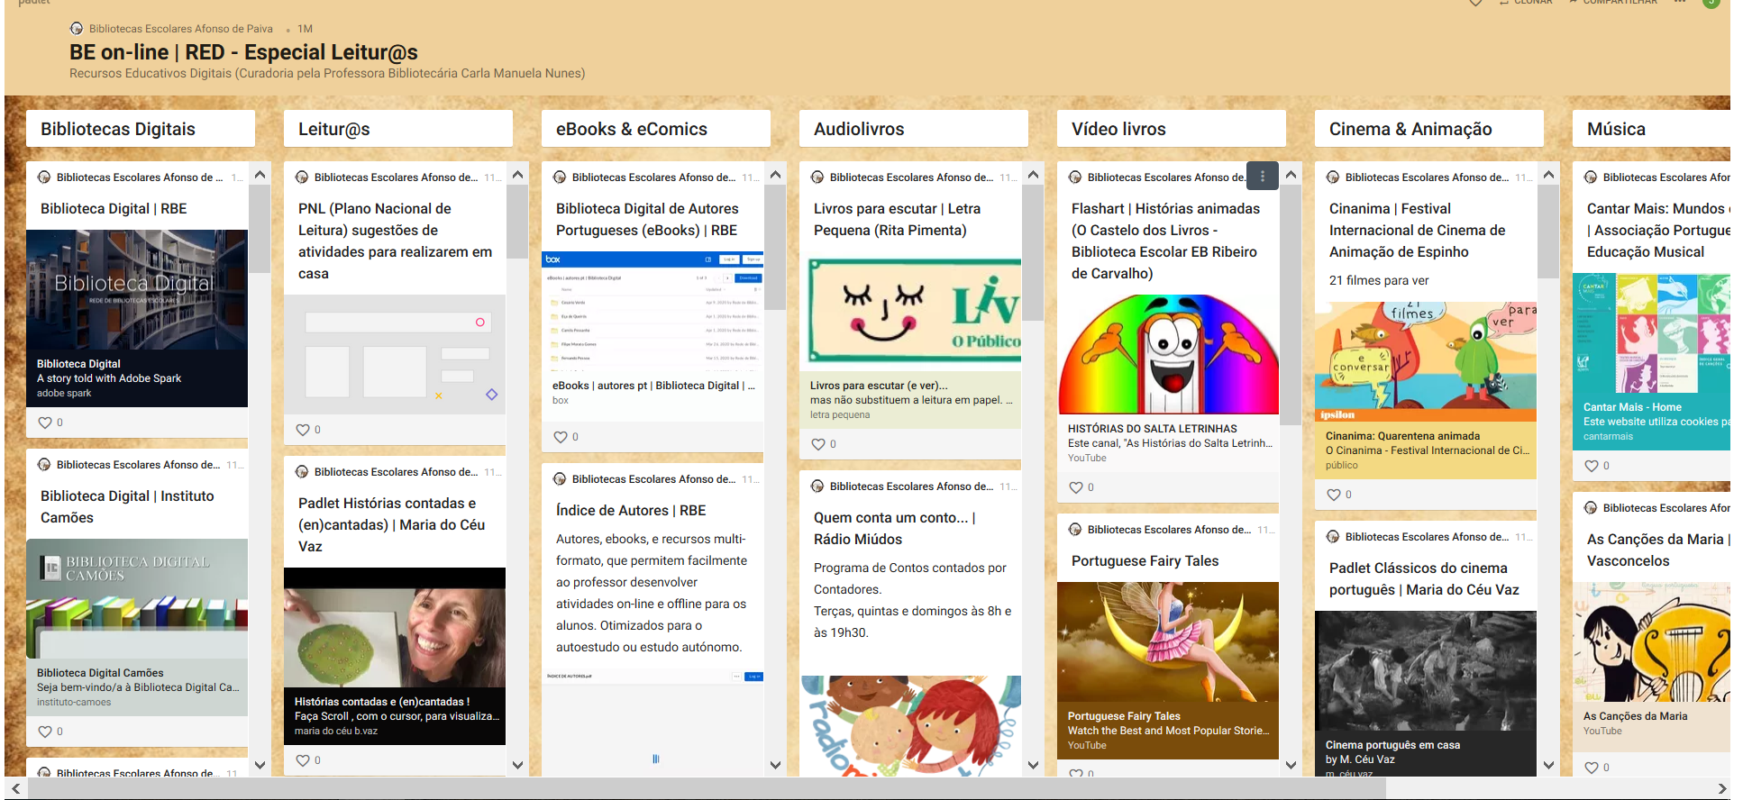This screenshot has width=1743, height=800.
Task: Like the Cantar Mais post
Action: coord(1592,466)
